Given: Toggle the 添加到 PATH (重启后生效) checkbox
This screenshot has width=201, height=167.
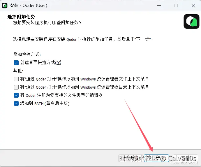Looking at the screenshot, I should (x=16, y=103).
